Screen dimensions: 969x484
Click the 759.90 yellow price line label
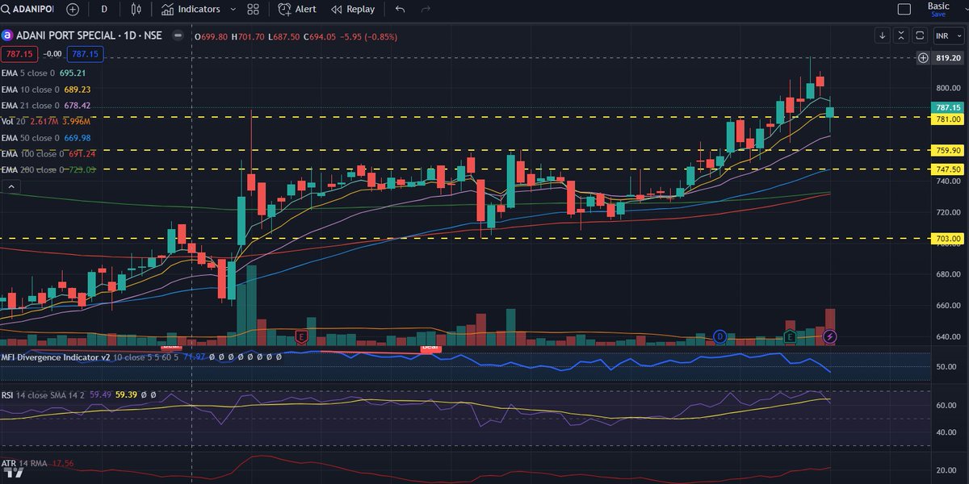(948, 150)
